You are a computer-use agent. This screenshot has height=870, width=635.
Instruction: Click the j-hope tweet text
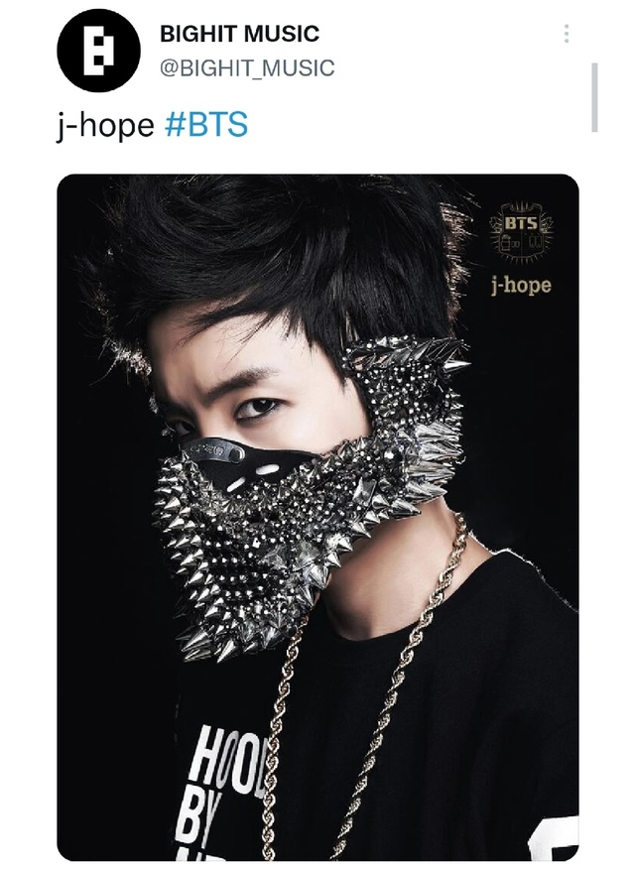pos(105,125)
